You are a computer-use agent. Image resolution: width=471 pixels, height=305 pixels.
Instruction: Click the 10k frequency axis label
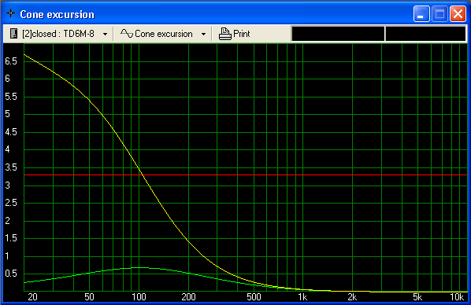[x=457, y=297]
